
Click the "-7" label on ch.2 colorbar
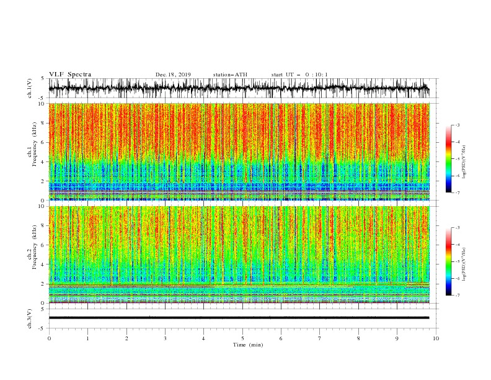(x=457, y=295)
